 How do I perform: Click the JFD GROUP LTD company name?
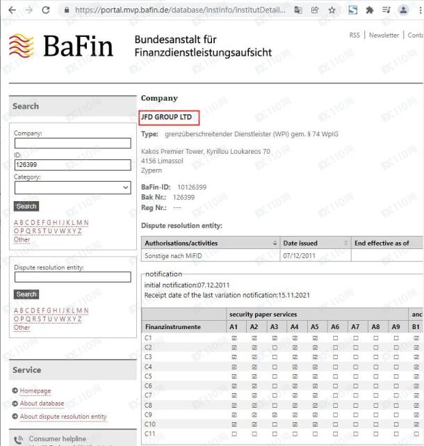pyautogui.click(x=167, y=117)
